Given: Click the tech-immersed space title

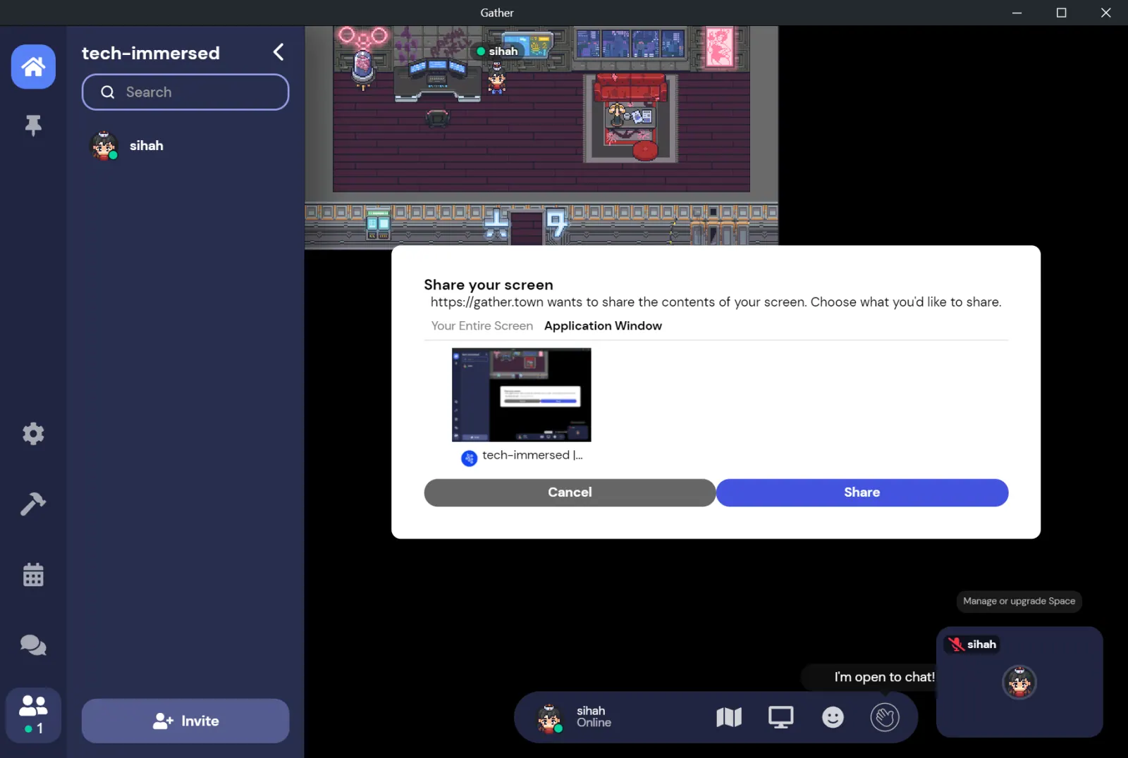Looking at the screenshot, I should pos(151,53).
